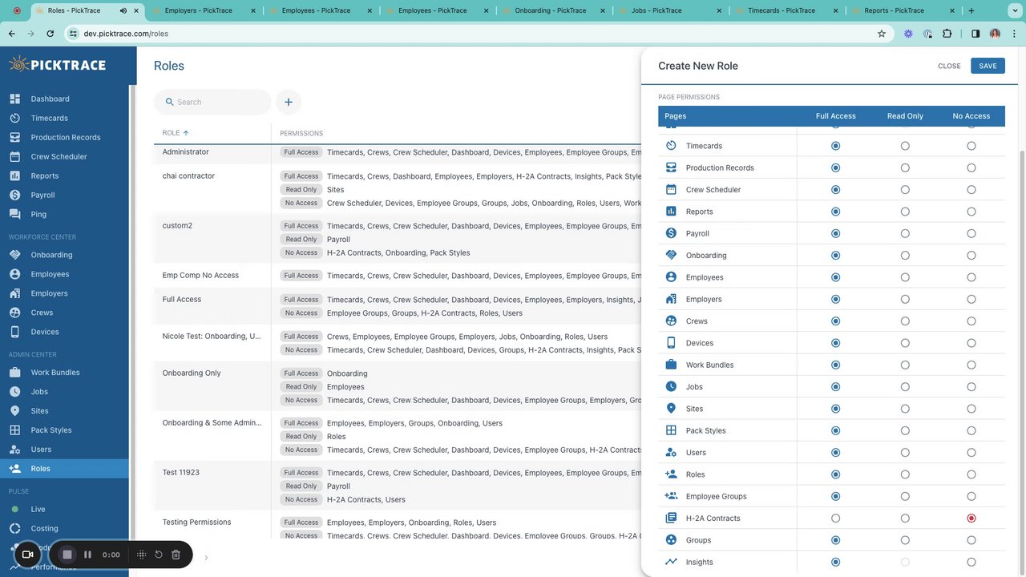
Task: Open the browser extensions puzzle icon
Action: [947, 34]
